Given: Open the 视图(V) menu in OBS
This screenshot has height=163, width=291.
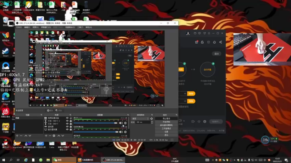Looking at the screenshot, I should coord(35,28).
